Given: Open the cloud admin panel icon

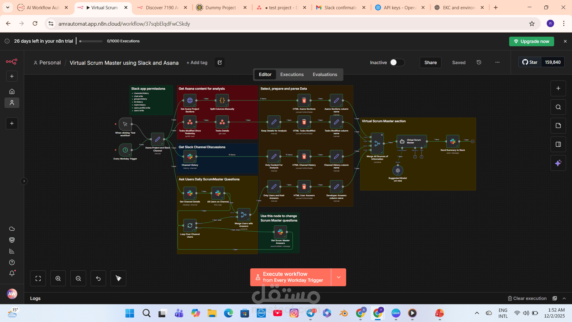Looking at the screenshot, I should (x=12, y=229).
